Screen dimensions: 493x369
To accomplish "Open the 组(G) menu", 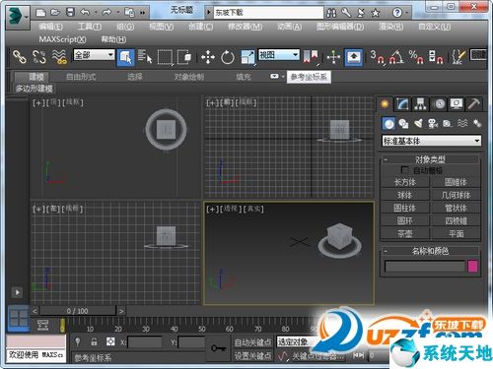I will (125, 27).
